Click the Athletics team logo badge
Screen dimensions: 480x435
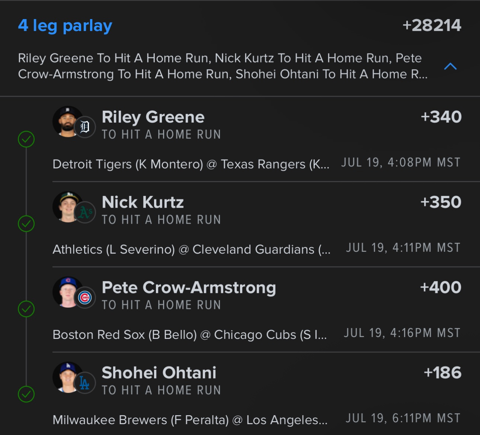click(85, 213)
